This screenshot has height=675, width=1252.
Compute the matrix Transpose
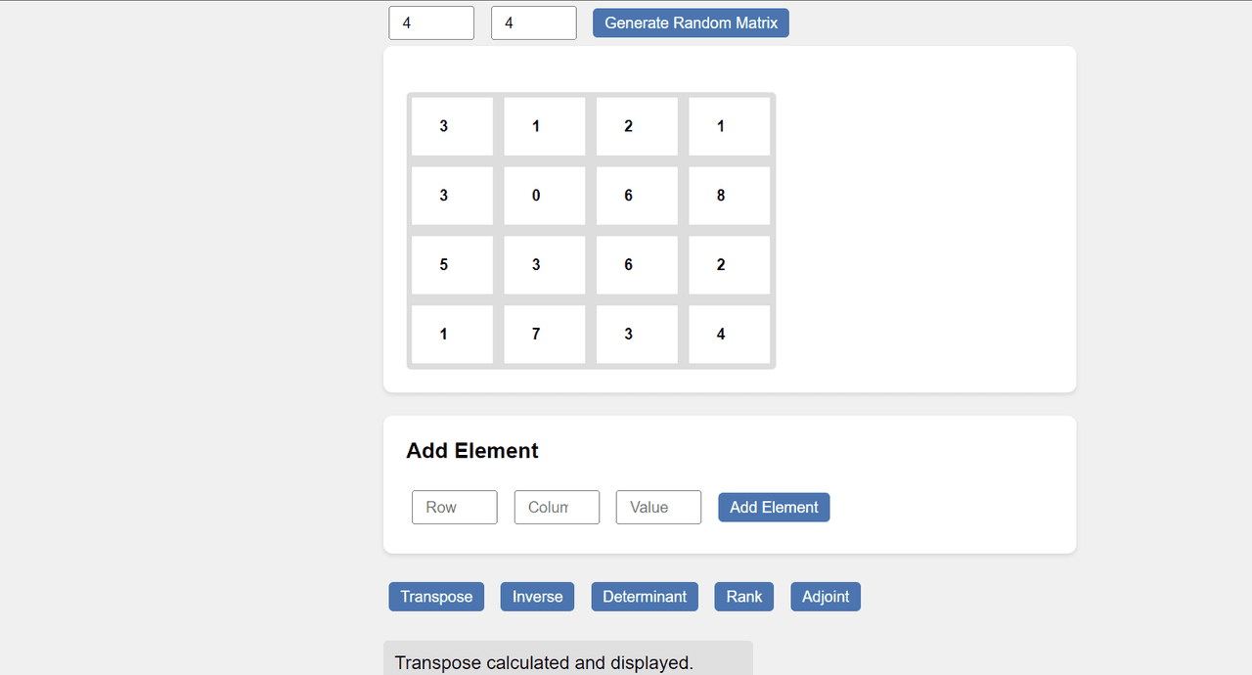[x=436, y=597]
